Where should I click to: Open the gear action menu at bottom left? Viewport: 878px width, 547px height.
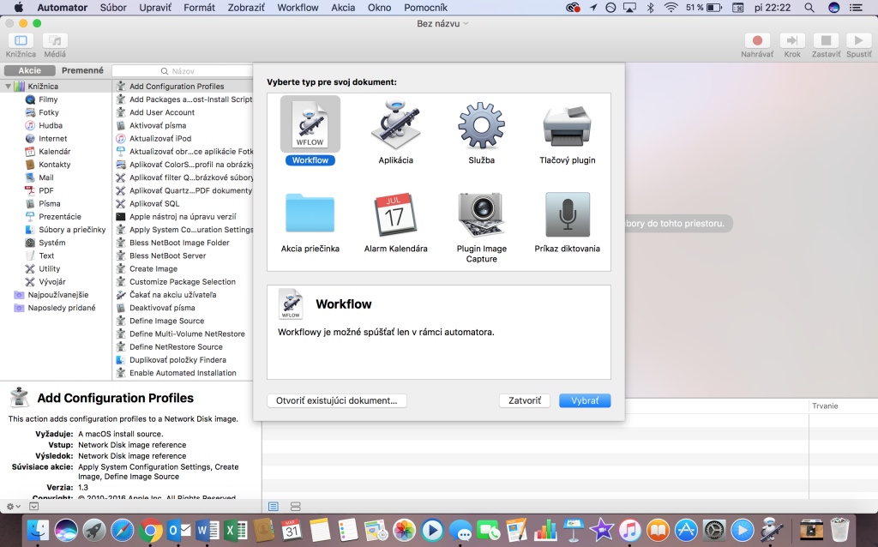pos(11,507)
